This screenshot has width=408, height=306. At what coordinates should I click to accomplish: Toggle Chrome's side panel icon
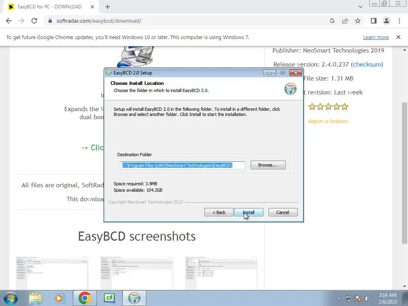click(x=374, y=21)
